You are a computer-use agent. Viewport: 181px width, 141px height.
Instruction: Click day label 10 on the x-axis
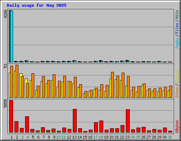pos(58,137)
